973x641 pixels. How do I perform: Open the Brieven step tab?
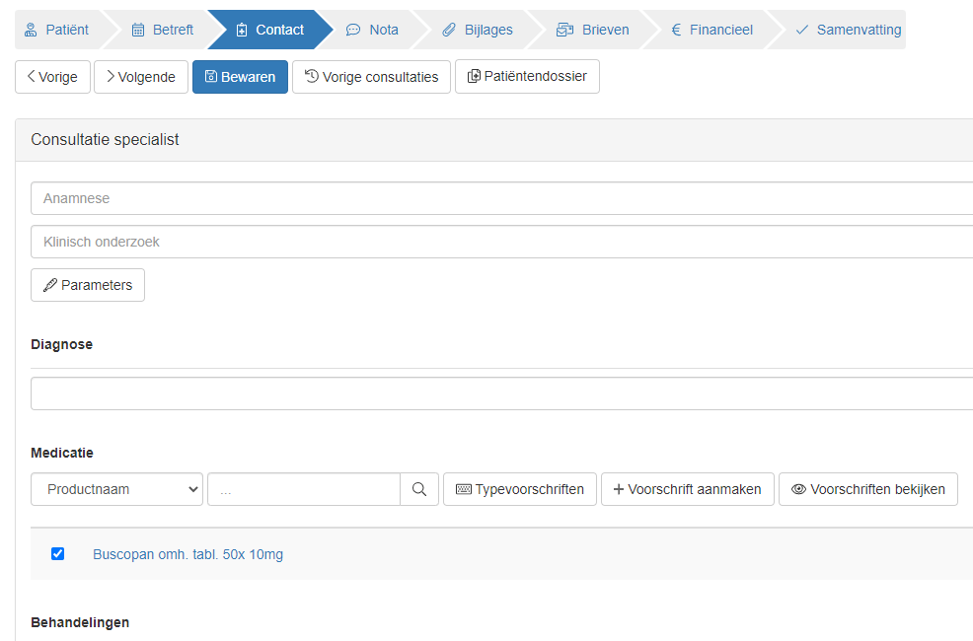click(593, 30)
